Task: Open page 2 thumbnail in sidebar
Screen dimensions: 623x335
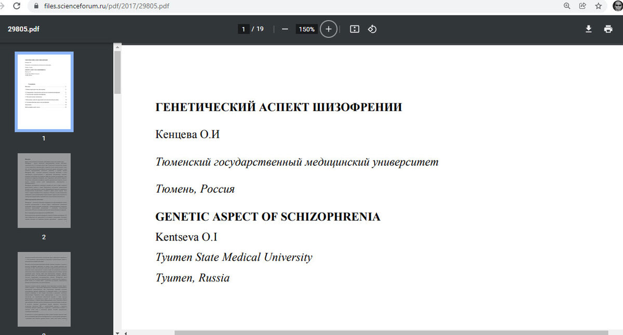Action: (x=44, y=191)
